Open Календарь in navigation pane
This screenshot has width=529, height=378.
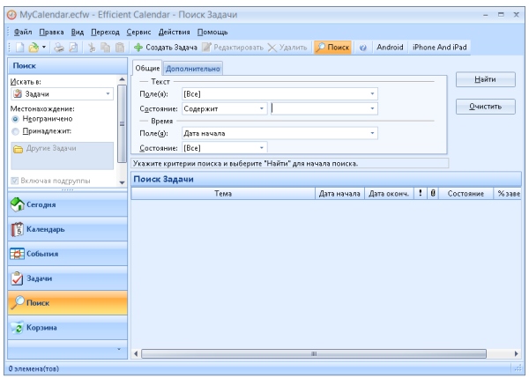(62, 229)
